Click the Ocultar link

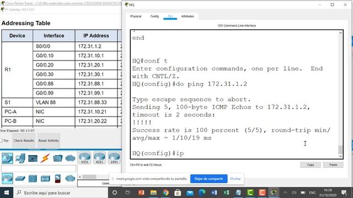tap(236, 179)
